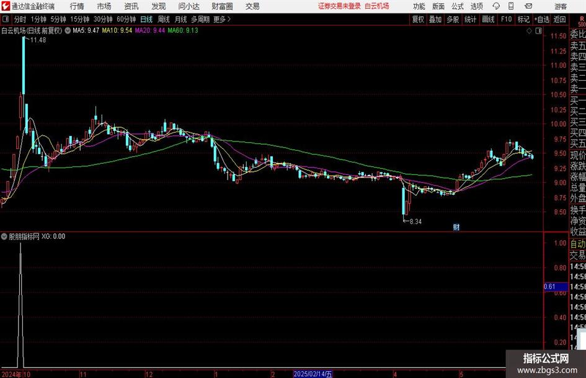This screenshot has width=586, height=378.
Task: Switch to 分时 chart tab
Action: [x=20, y=19]
